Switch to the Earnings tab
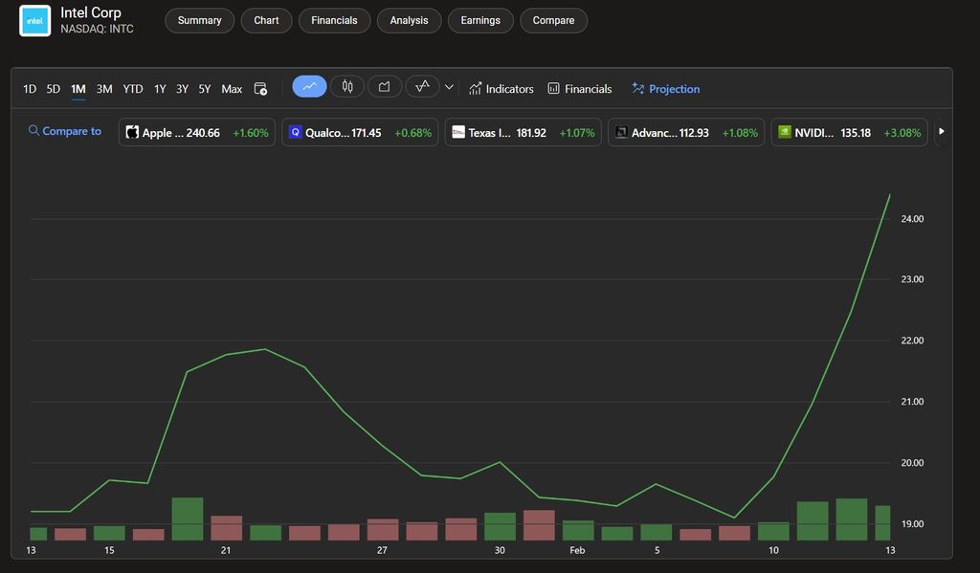980x573 pixels. tap(480, 19)
